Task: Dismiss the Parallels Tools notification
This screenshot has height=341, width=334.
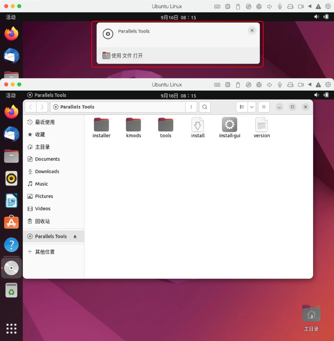Action: [252, 30]
